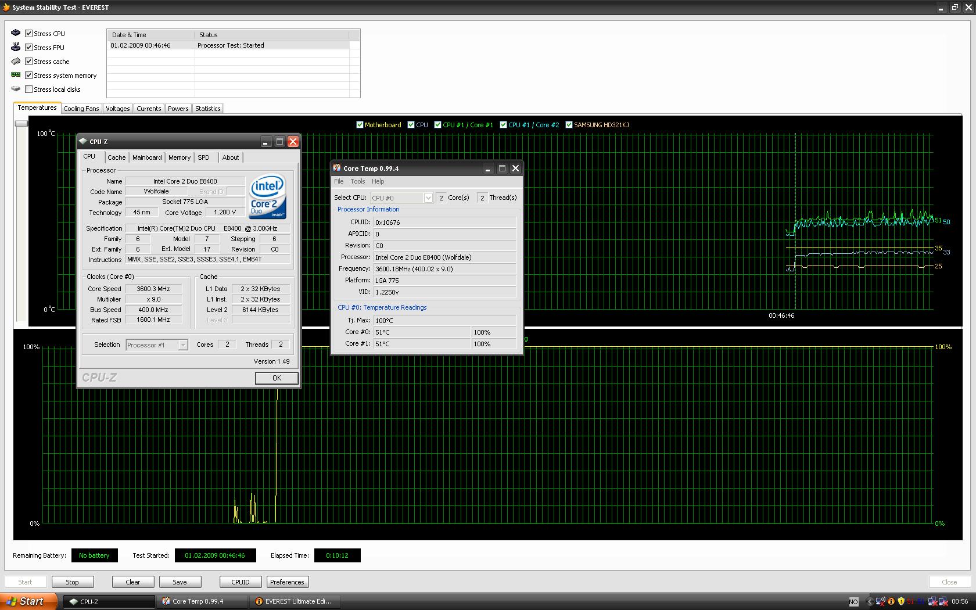Click the Clear button
The width and height of the screenshot is (976, 610).
pyautogui.click(x=133, y=582)
